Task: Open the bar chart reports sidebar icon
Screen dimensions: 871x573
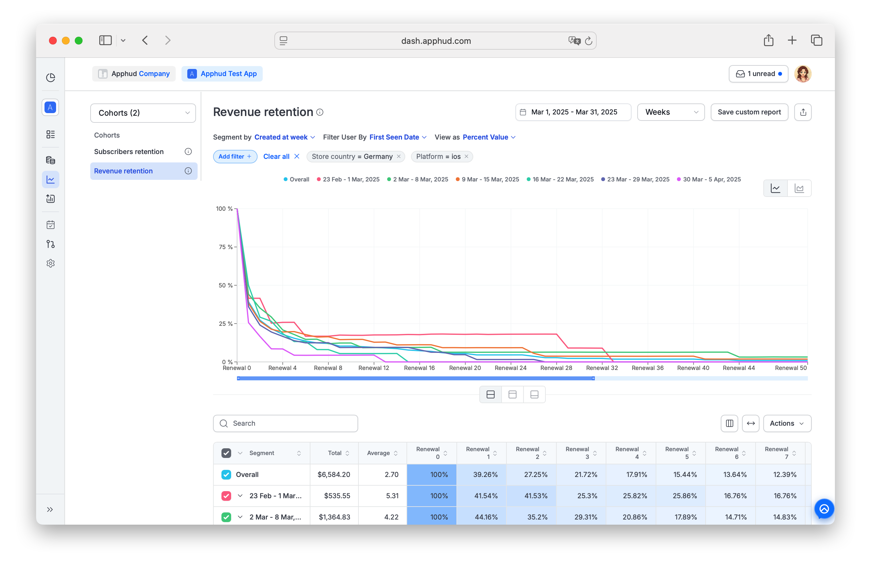Action: [x=51, y=199]
